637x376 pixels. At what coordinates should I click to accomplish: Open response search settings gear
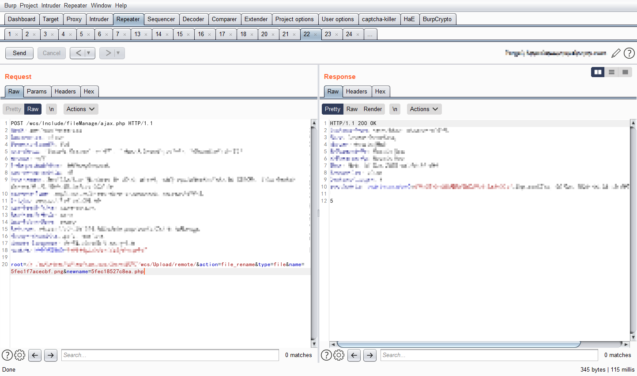tap(339, 355)
